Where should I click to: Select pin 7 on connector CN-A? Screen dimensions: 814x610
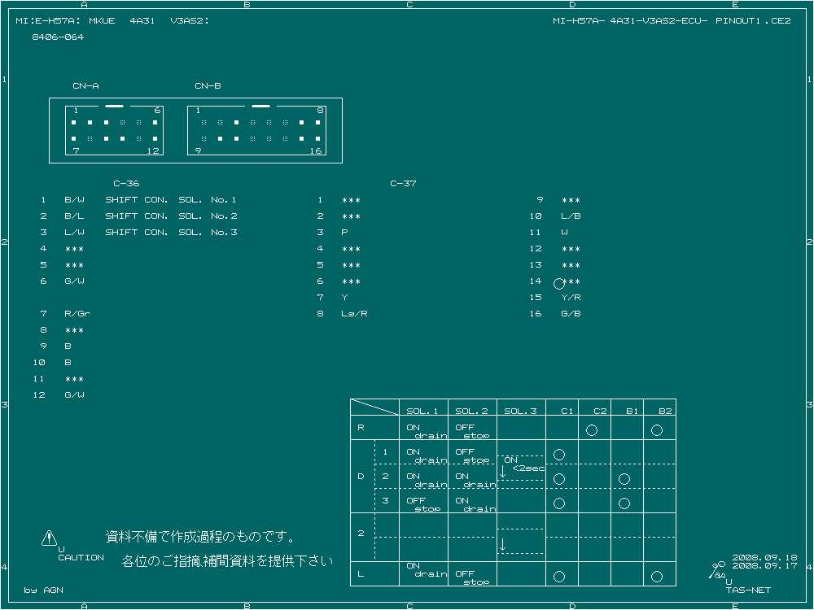[x=73, y=138]
